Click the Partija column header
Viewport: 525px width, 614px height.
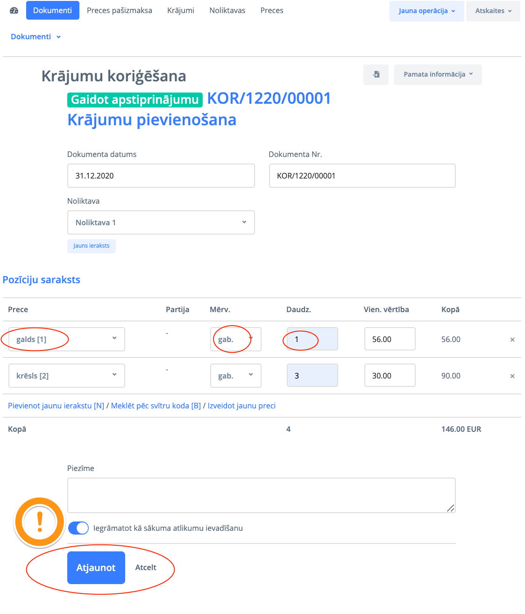tap(177, 309)
